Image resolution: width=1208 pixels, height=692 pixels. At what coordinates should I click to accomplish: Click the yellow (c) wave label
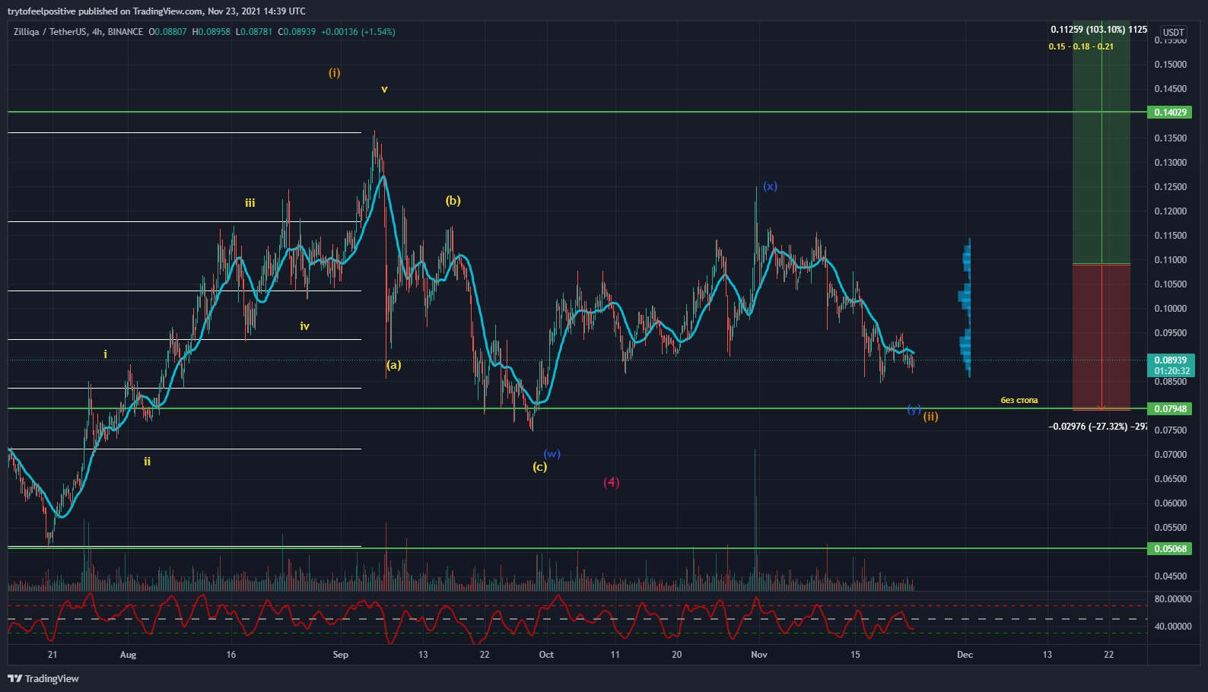539,467
